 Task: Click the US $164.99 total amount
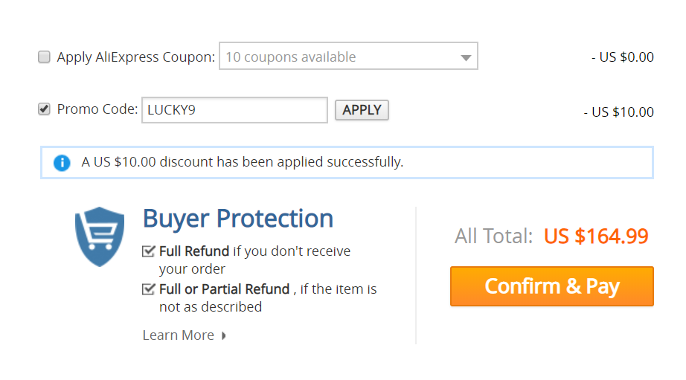point(596,236)
